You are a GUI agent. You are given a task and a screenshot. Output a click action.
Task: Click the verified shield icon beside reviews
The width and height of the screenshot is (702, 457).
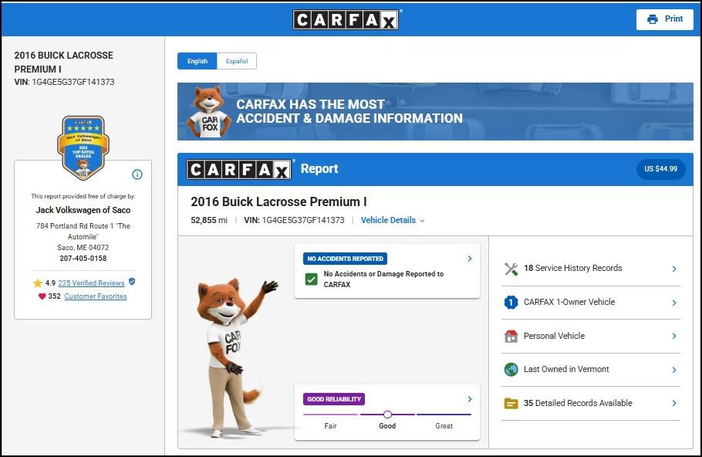(x=132, y=281)
